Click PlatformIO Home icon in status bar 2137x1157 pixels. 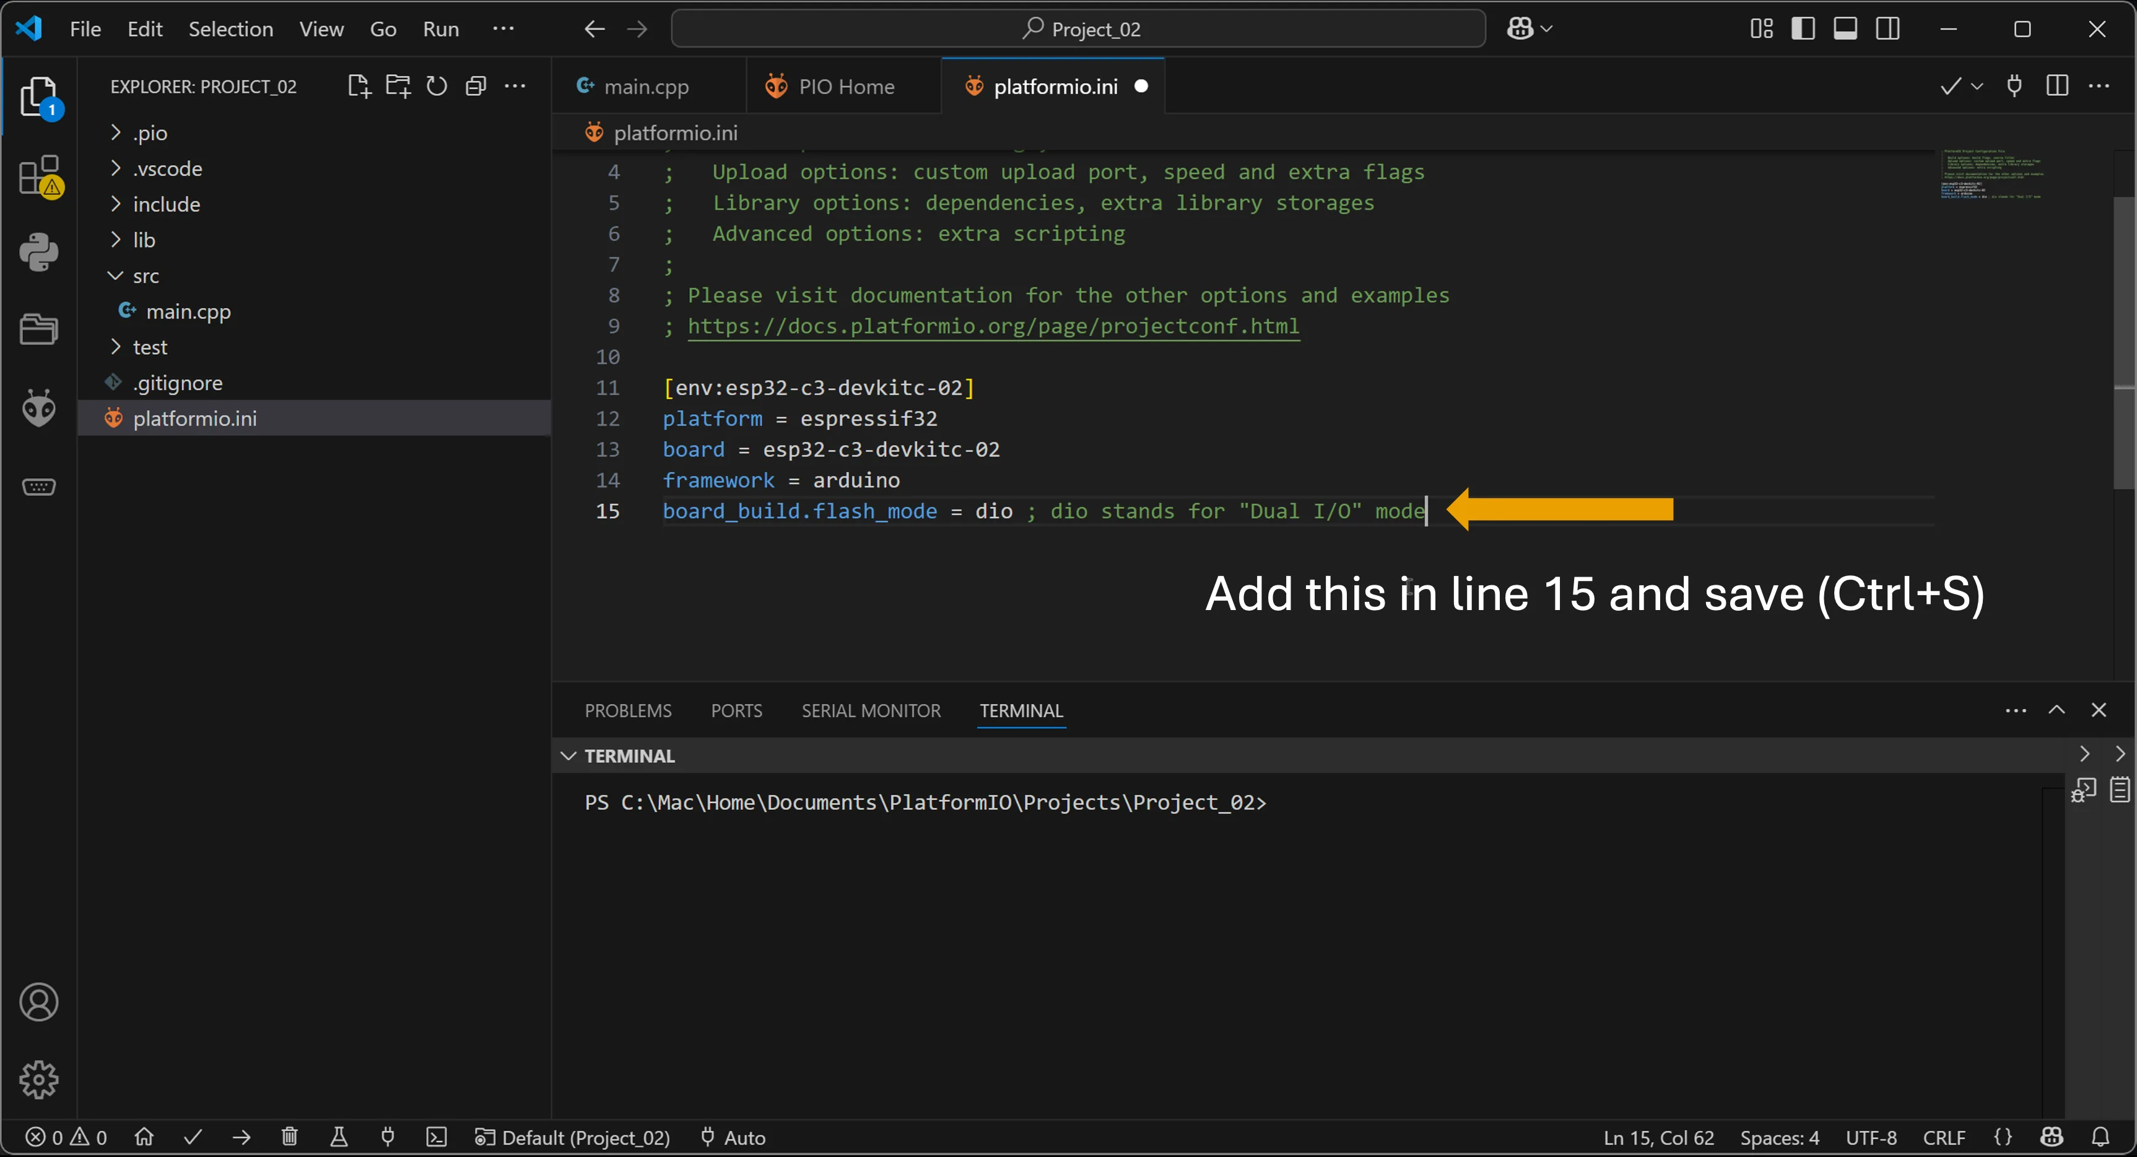coord(144,1137)
